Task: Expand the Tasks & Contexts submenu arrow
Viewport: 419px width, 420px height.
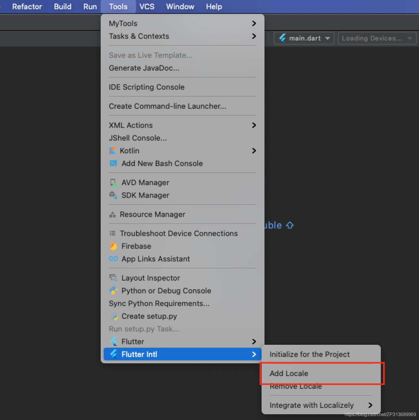Action: click(254, 36)
